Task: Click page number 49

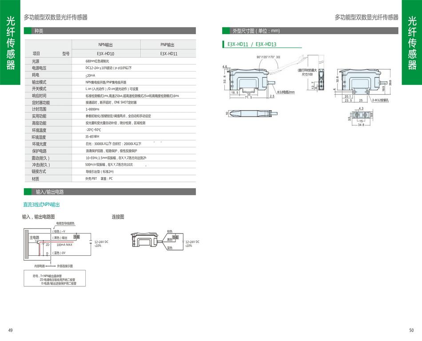Action: 10,330
